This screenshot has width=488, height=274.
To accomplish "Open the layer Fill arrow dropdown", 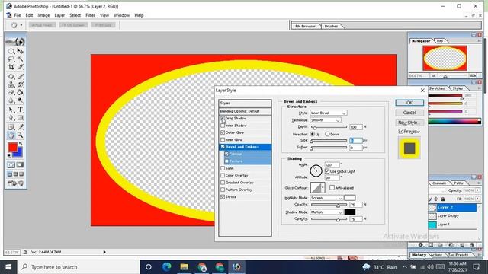I will [x=477, y=199].
